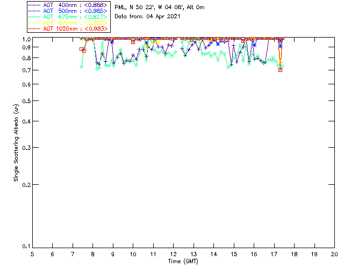Click the 'Data from: 04 Apr 2021' text
The image size is (344, 275).
[x=147, y=17]
